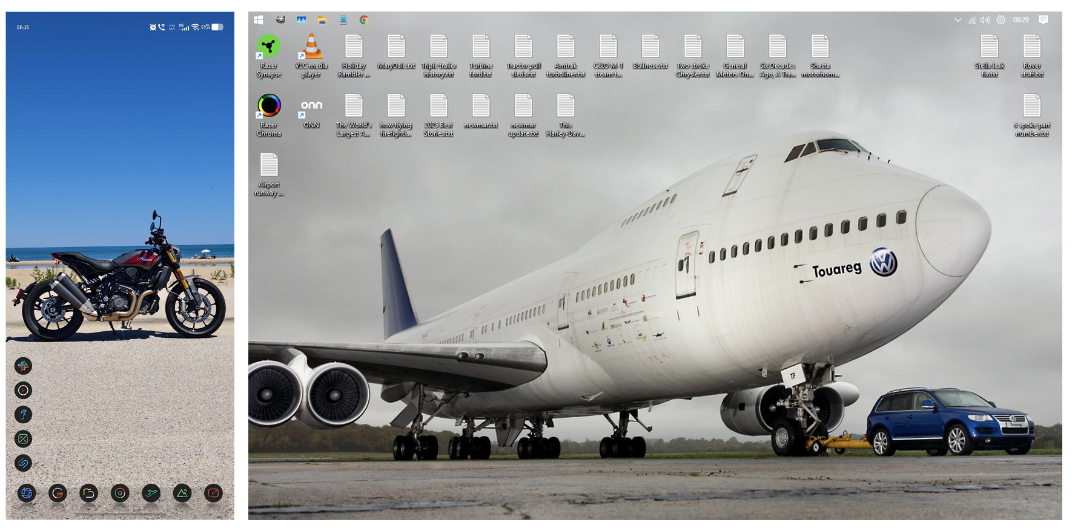The height and width of the screenshot is (528, 1075).
Task: Select the VLC media player shortcut
Action: [311, 56]
